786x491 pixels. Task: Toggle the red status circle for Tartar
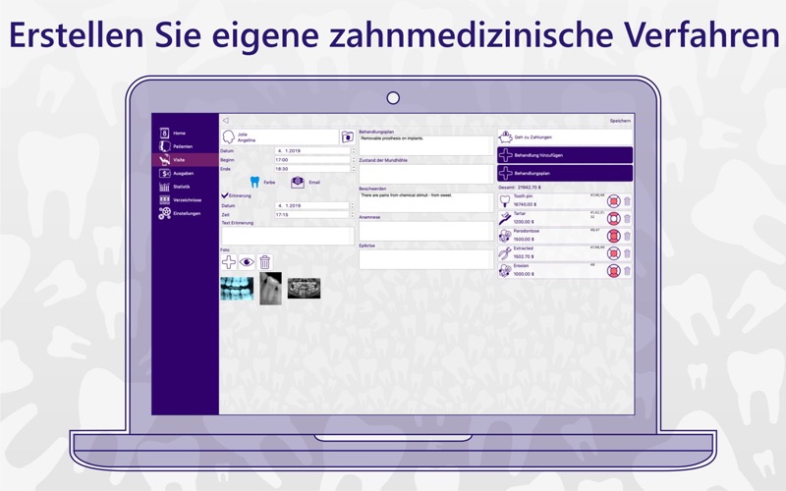click(x=613, y=218)
